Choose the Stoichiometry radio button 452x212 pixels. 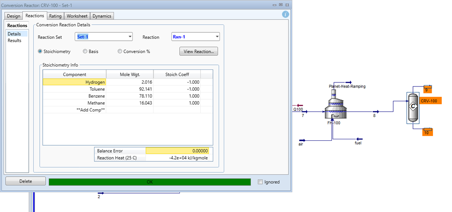coord(40,51)
